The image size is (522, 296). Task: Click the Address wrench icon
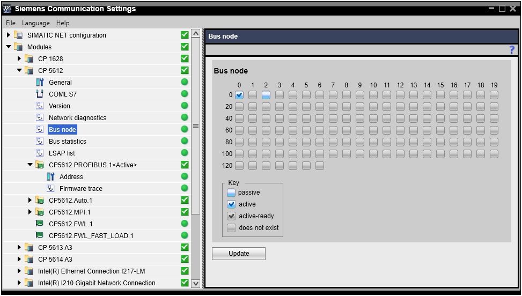point(50,176)
